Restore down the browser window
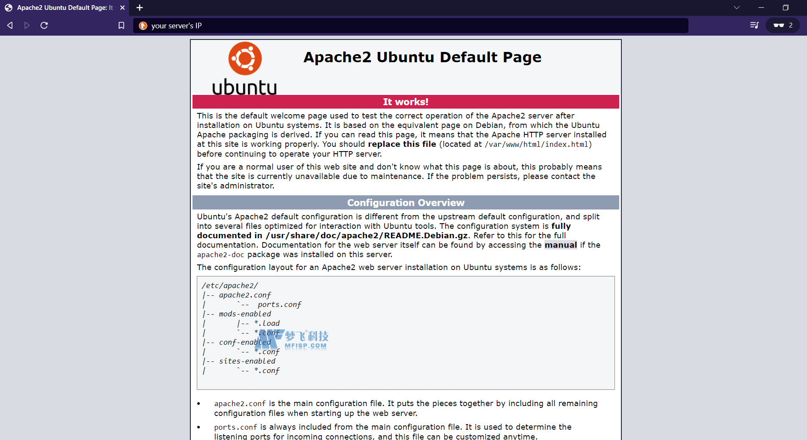This screenshot has width=807, height=440. click(786, 8)
